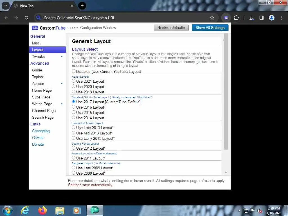Select Use 2016 Layout radio button
The image size is (288, 216).
pos(73,107)
